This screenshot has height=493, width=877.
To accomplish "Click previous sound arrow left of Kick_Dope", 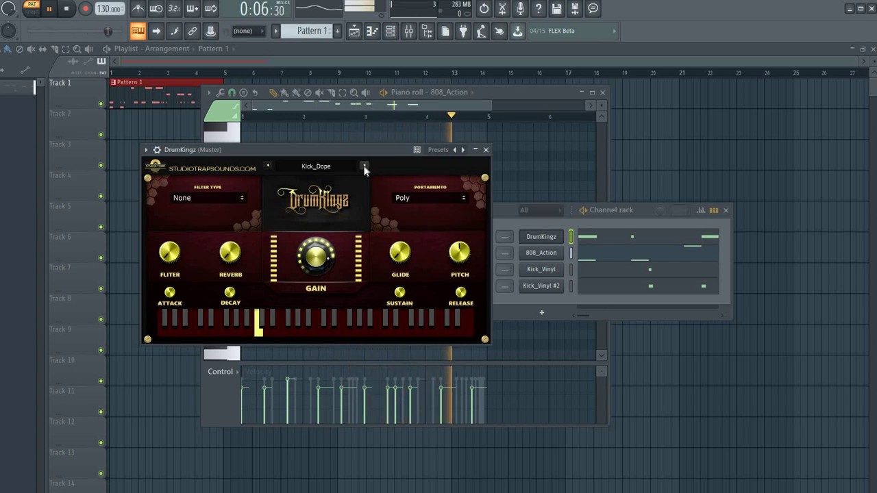I will pyautogui.click(x=268, y=166).
